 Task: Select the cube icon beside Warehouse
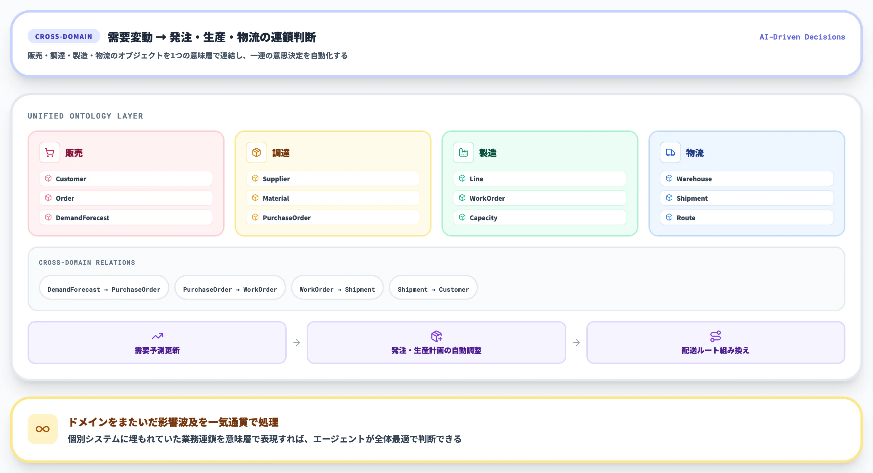coord(669,178)
